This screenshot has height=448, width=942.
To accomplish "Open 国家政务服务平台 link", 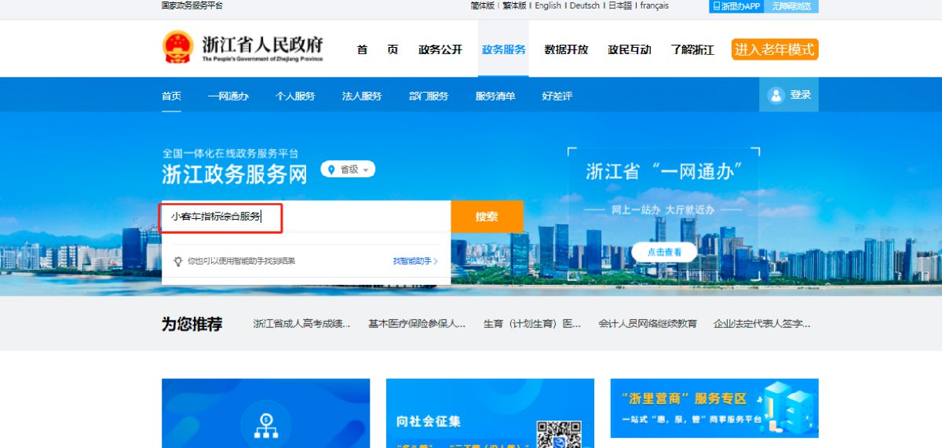I will [x=192, y=5].
